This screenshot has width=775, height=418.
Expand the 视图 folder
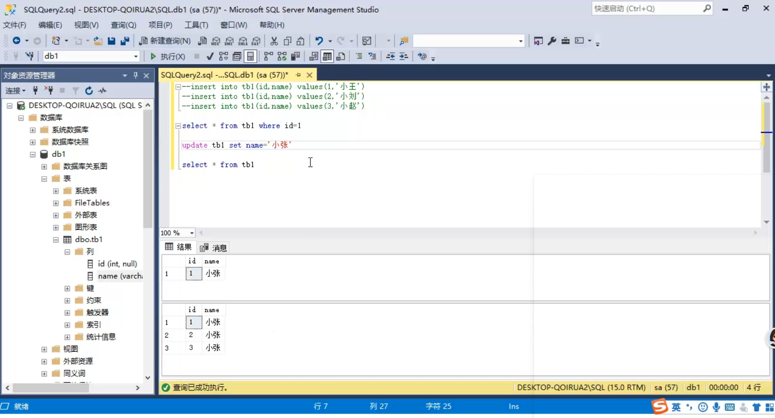point(44,349)
